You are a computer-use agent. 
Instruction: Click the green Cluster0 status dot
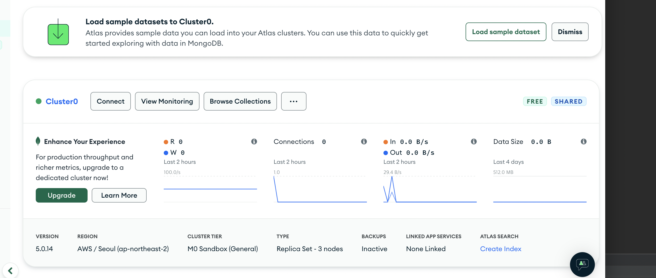click(39, 101)
